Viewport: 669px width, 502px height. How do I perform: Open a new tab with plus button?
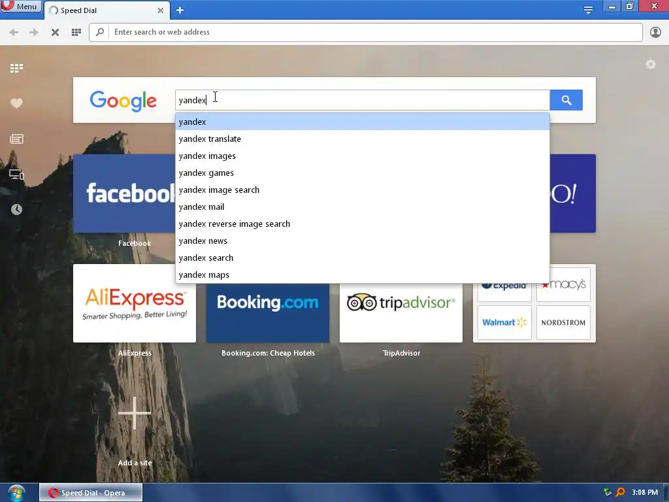(x=180, y=10)
